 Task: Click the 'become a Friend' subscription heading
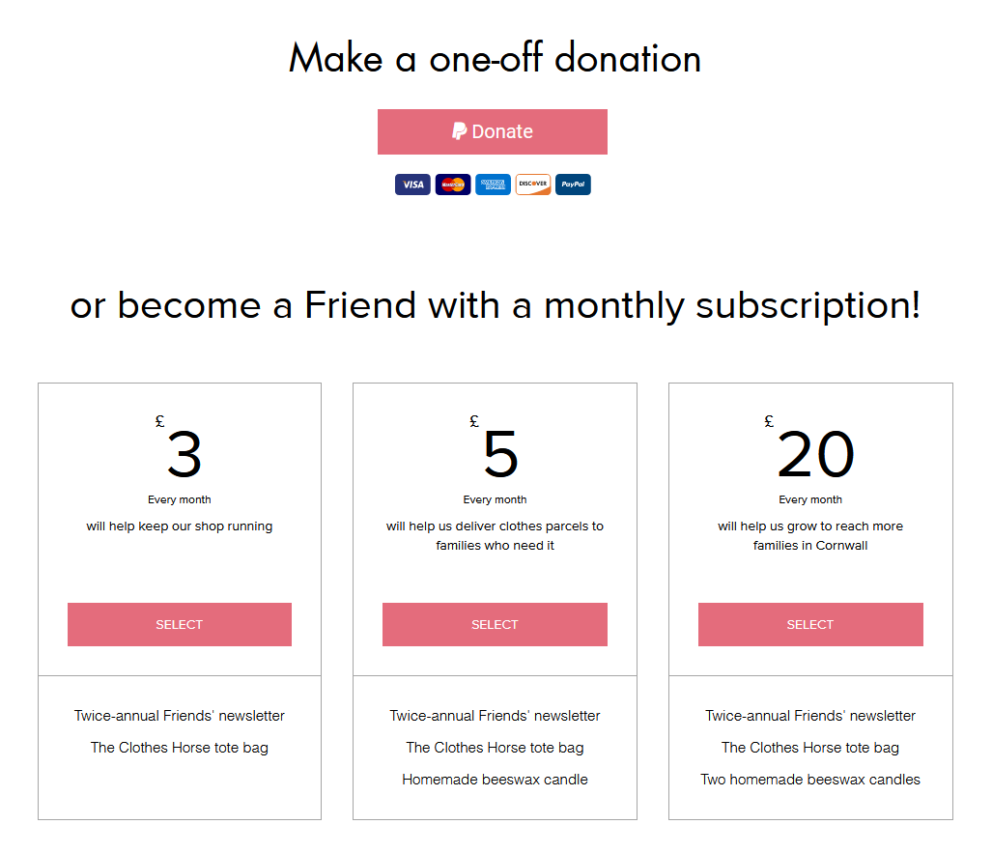coord(495,305)
